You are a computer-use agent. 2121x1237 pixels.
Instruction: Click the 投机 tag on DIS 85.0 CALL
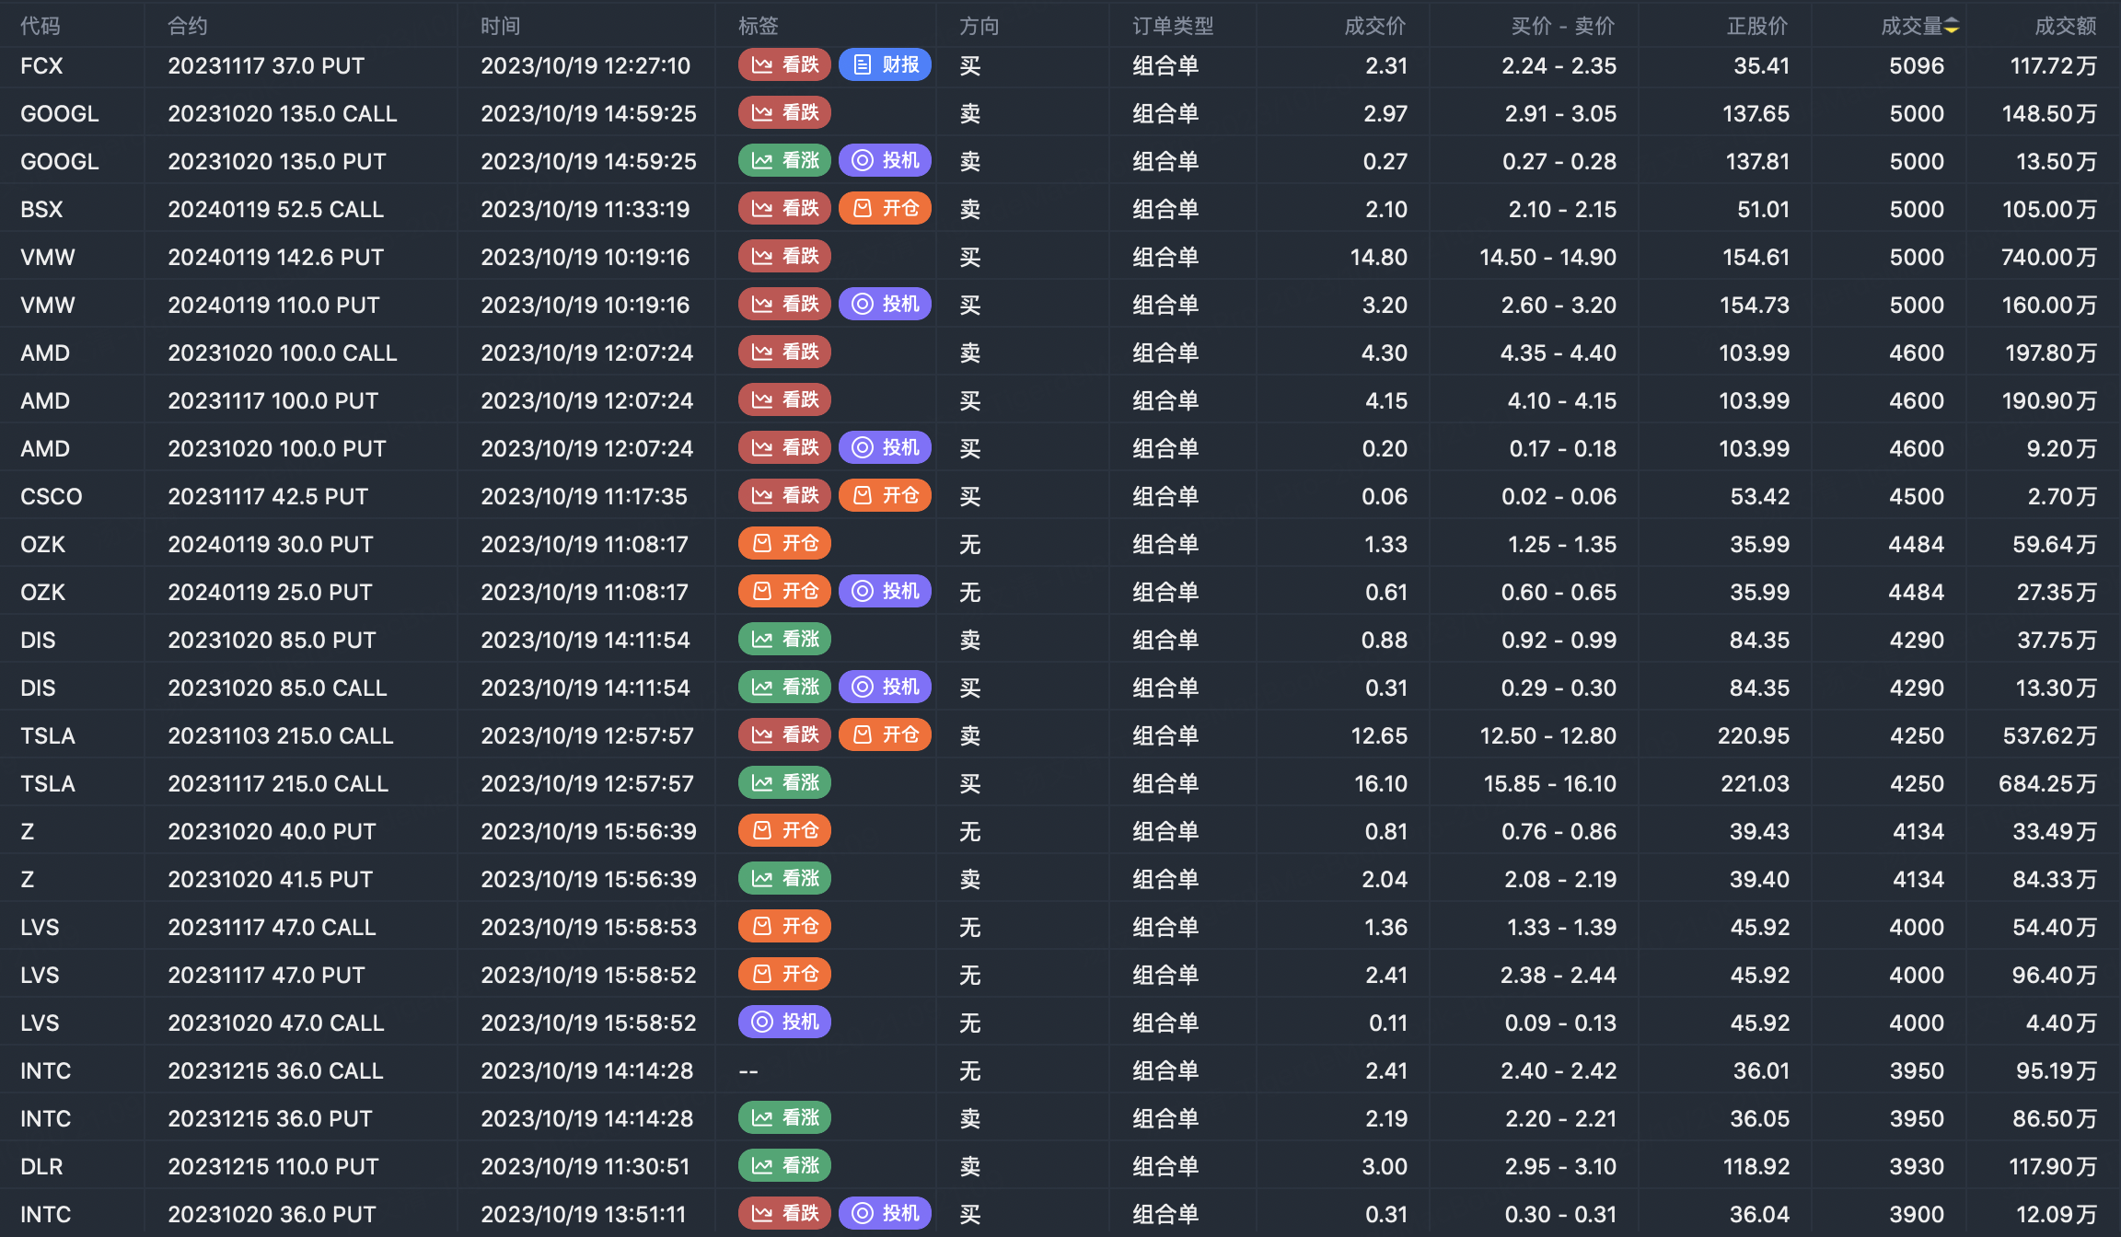point(885,688)
